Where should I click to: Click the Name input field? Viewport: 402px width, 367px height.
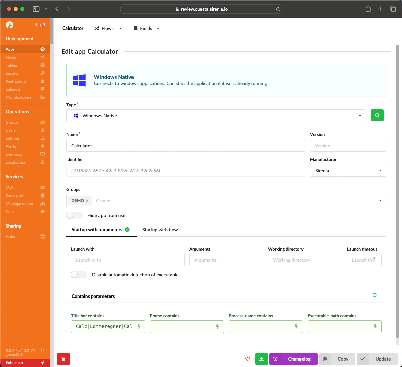coord(186,145)
